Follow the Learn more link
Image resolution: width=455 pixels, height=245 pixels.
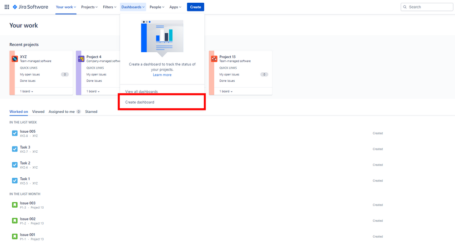pyautogui.click(x=162, y=75)
